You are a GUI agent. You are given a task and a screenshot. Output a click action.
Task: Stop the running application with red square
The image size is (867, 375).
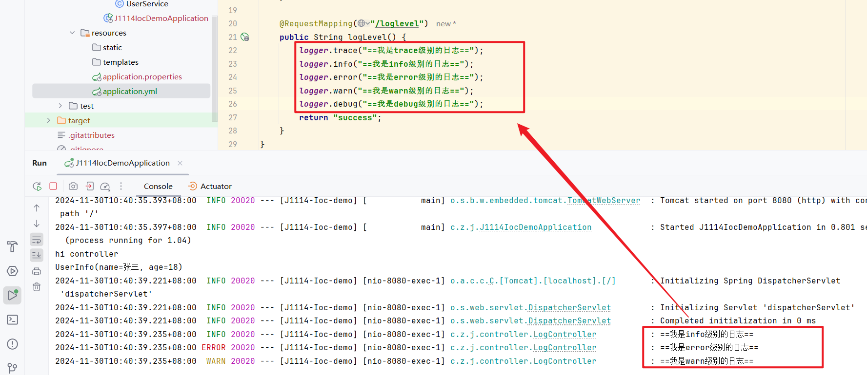54,186
